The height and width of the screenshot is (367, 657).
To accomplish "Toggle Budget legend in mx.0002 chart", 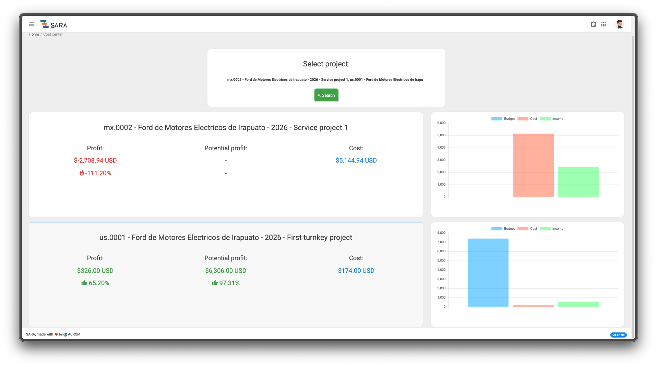I will click(503, 119).
